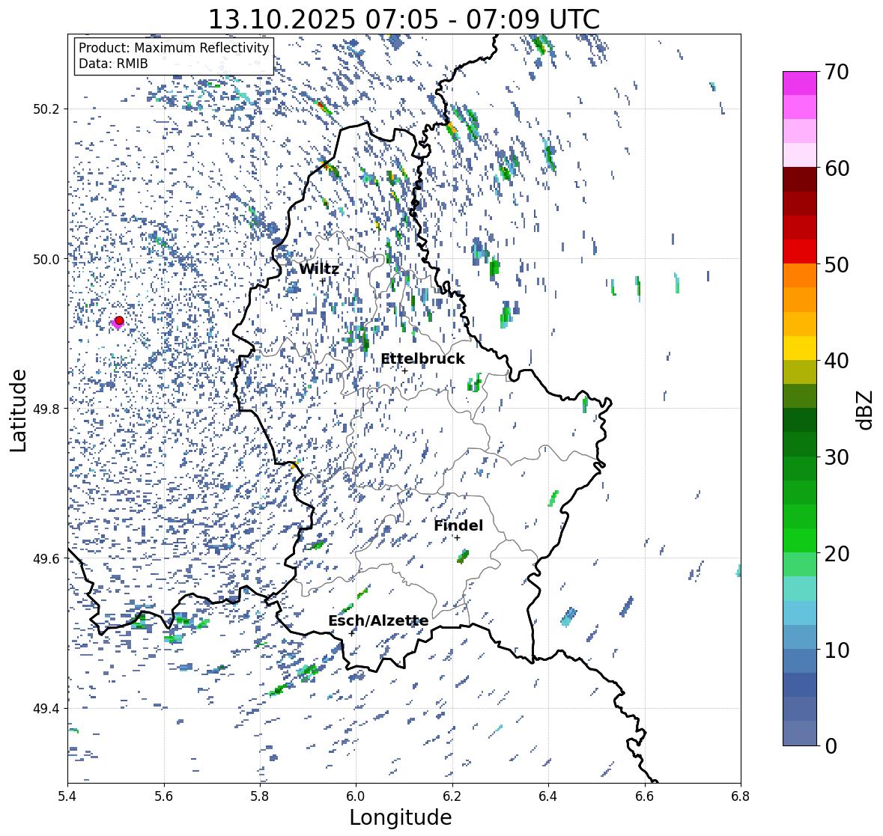Image resolution: width=883 pixels, height=836 pixels.
Task: Click the yellow swatch at 40 dBZ
Action: click(x=800, y=348)
